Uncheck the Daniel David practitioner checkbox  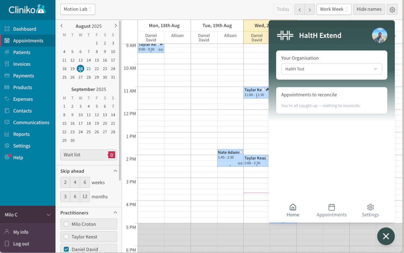66,249
